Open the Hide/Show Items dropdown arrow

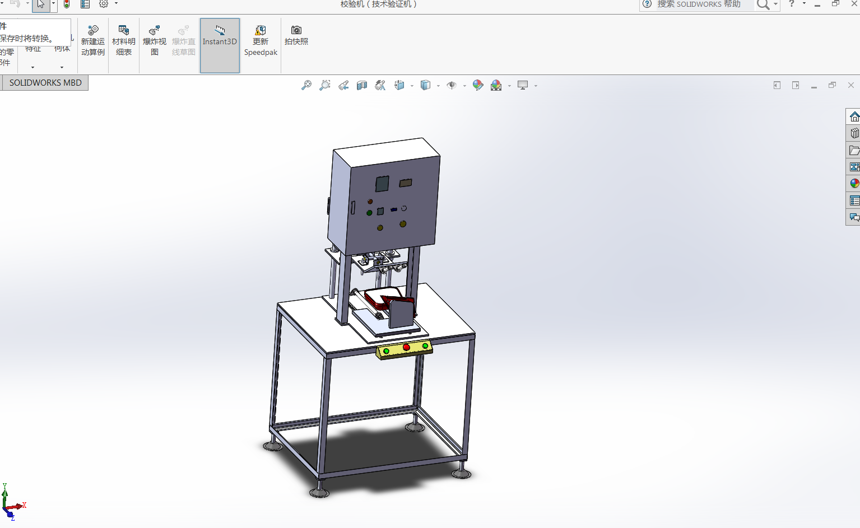(x=464, y=86)
